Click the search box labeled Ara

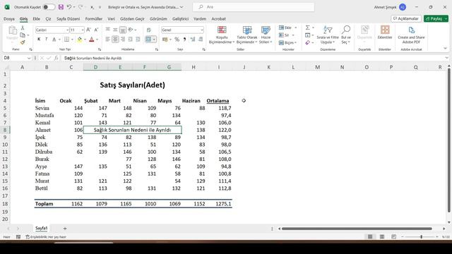254,7
